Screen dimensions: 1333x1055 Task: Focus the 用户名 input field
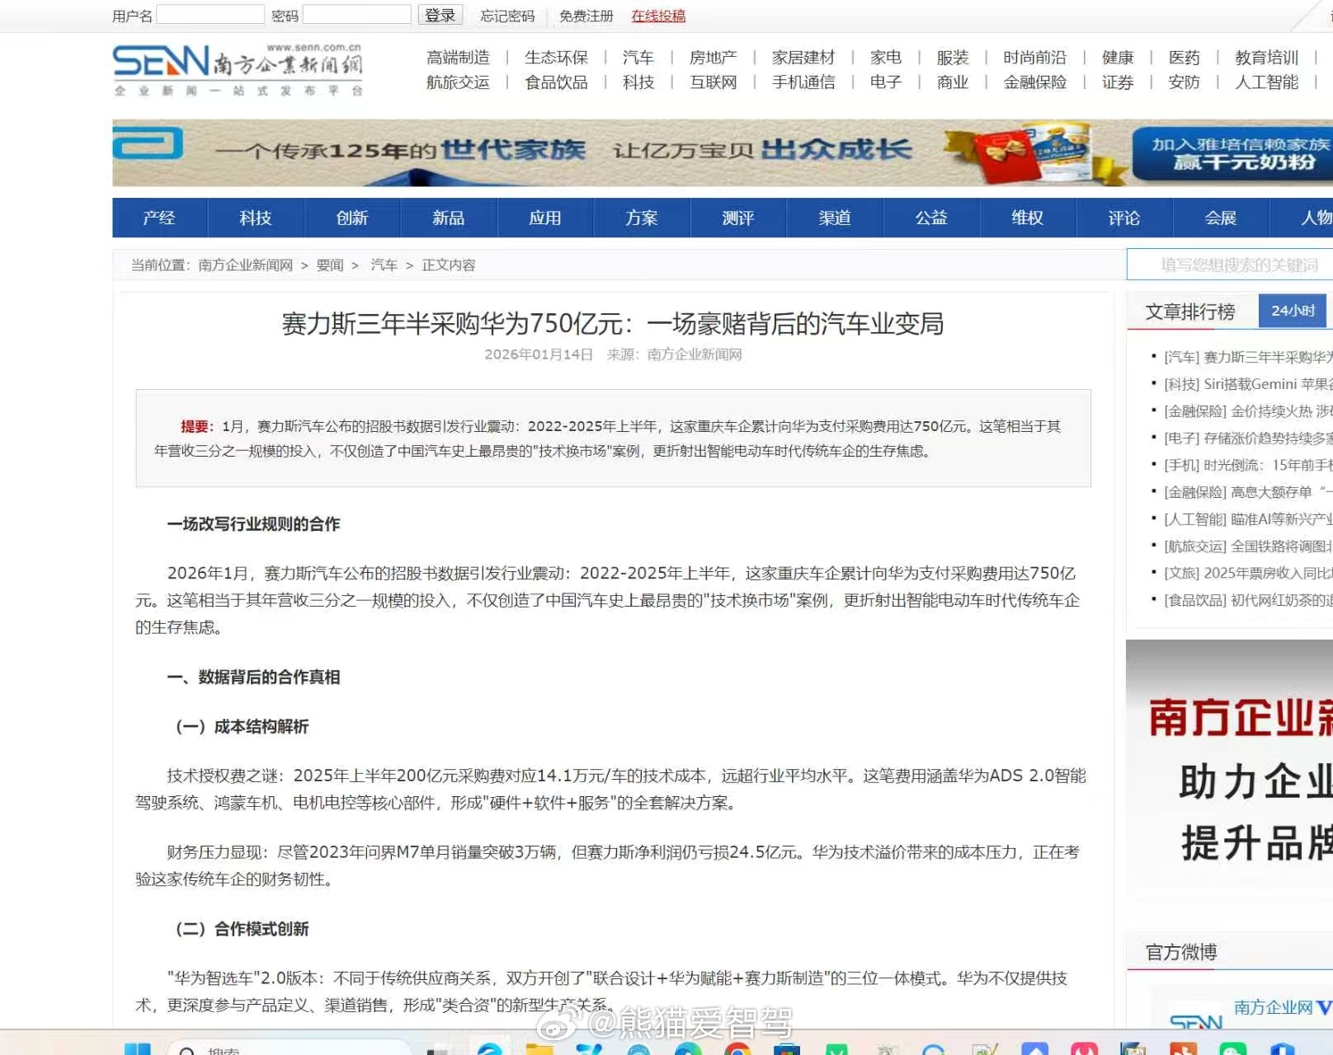[210, 15]
